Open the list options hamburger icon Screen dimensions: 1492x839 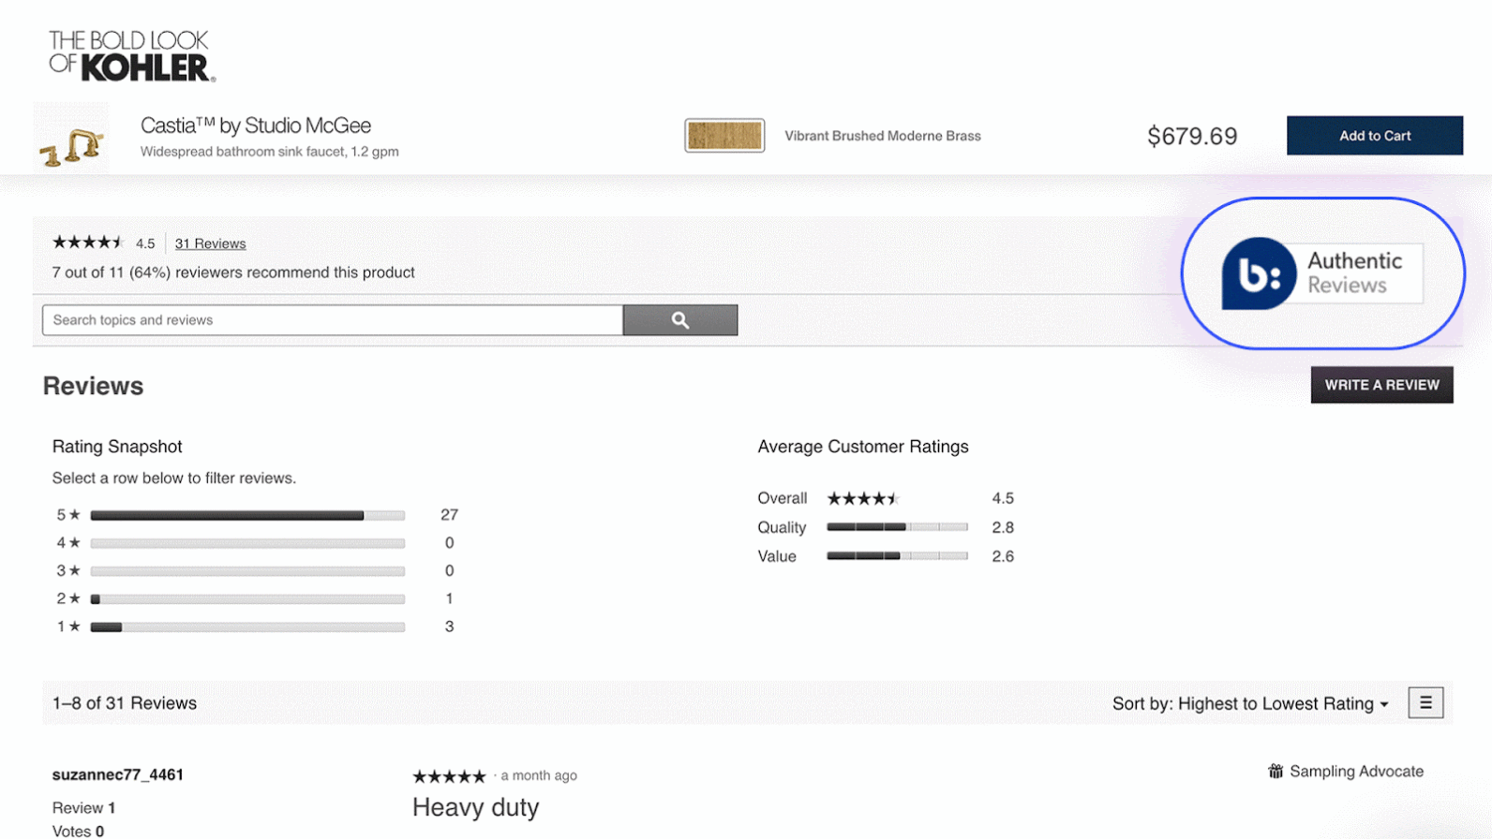tap(1425, 703)
